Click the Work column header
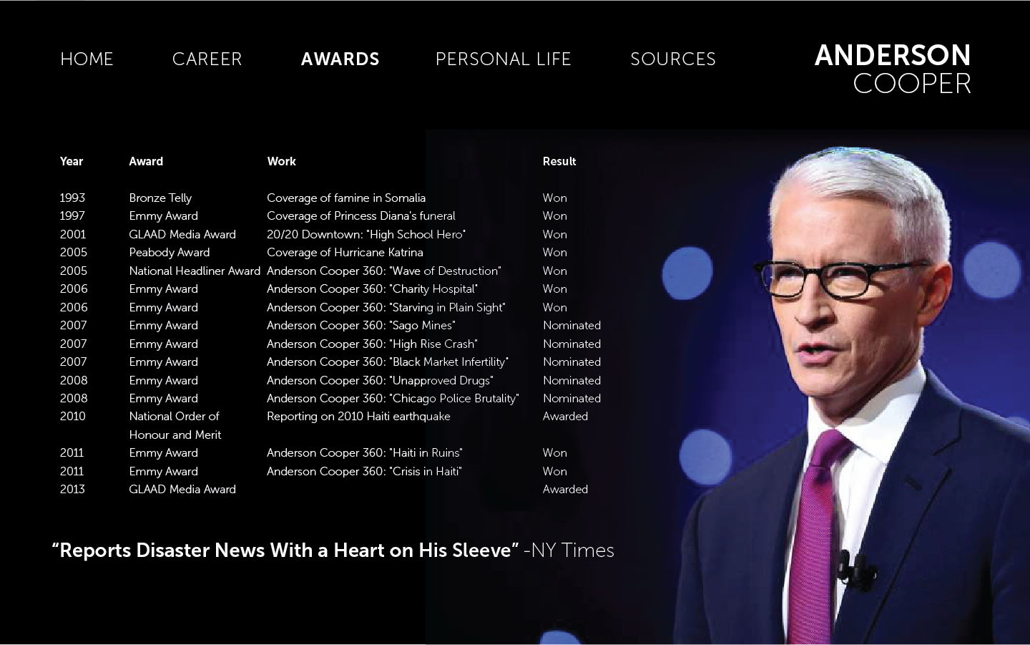 tap(281, 161)
